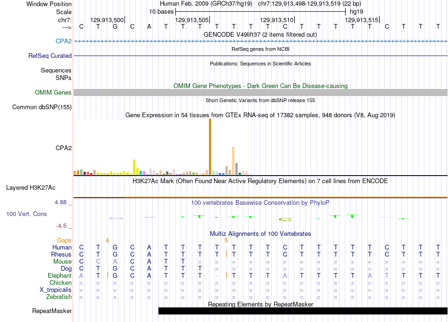448x322 pixels.
Task: Click the black RepeatMasker repeat bar
Action: coord(303,311)
